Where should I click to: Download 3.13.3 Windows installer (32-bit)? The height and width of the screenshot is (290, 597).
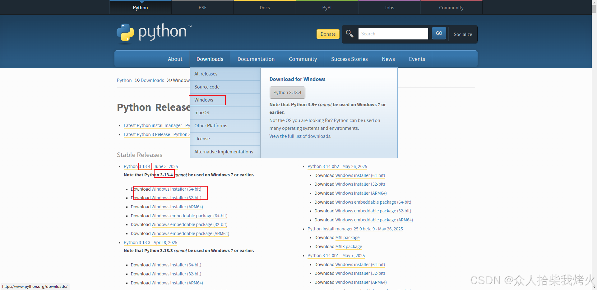176,274
